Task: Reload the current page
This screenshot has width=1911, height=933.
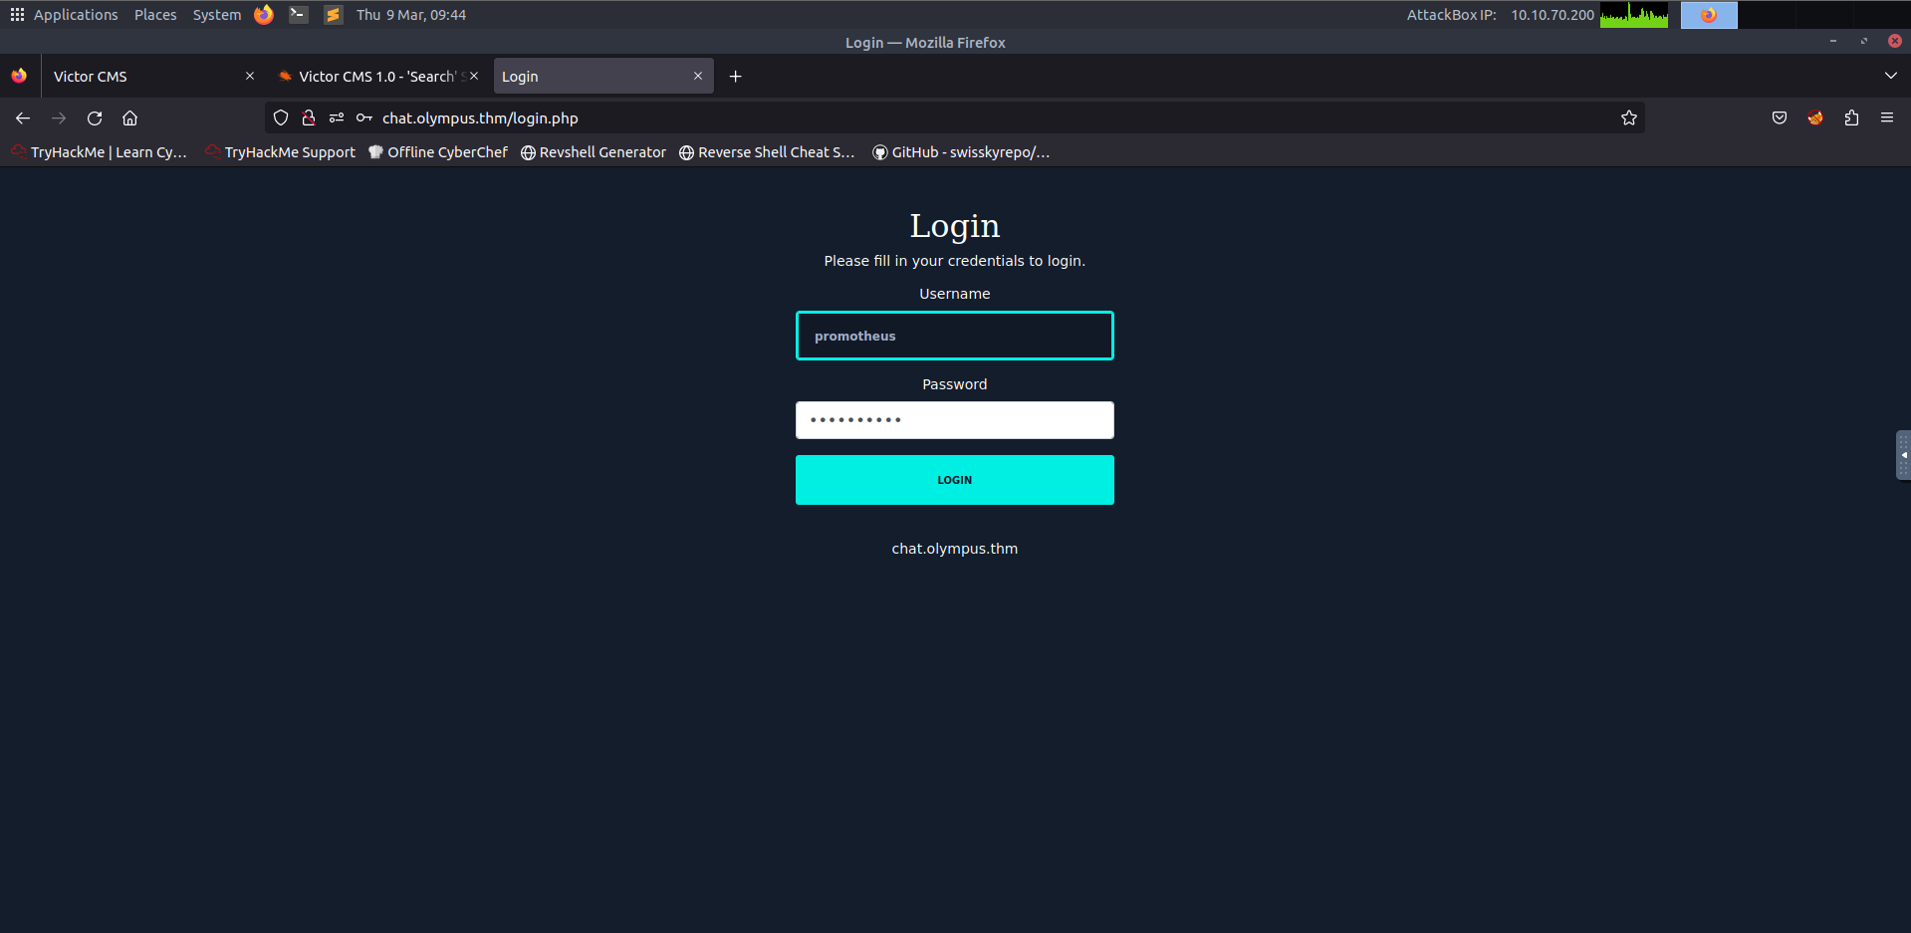Action: point(94,117)
